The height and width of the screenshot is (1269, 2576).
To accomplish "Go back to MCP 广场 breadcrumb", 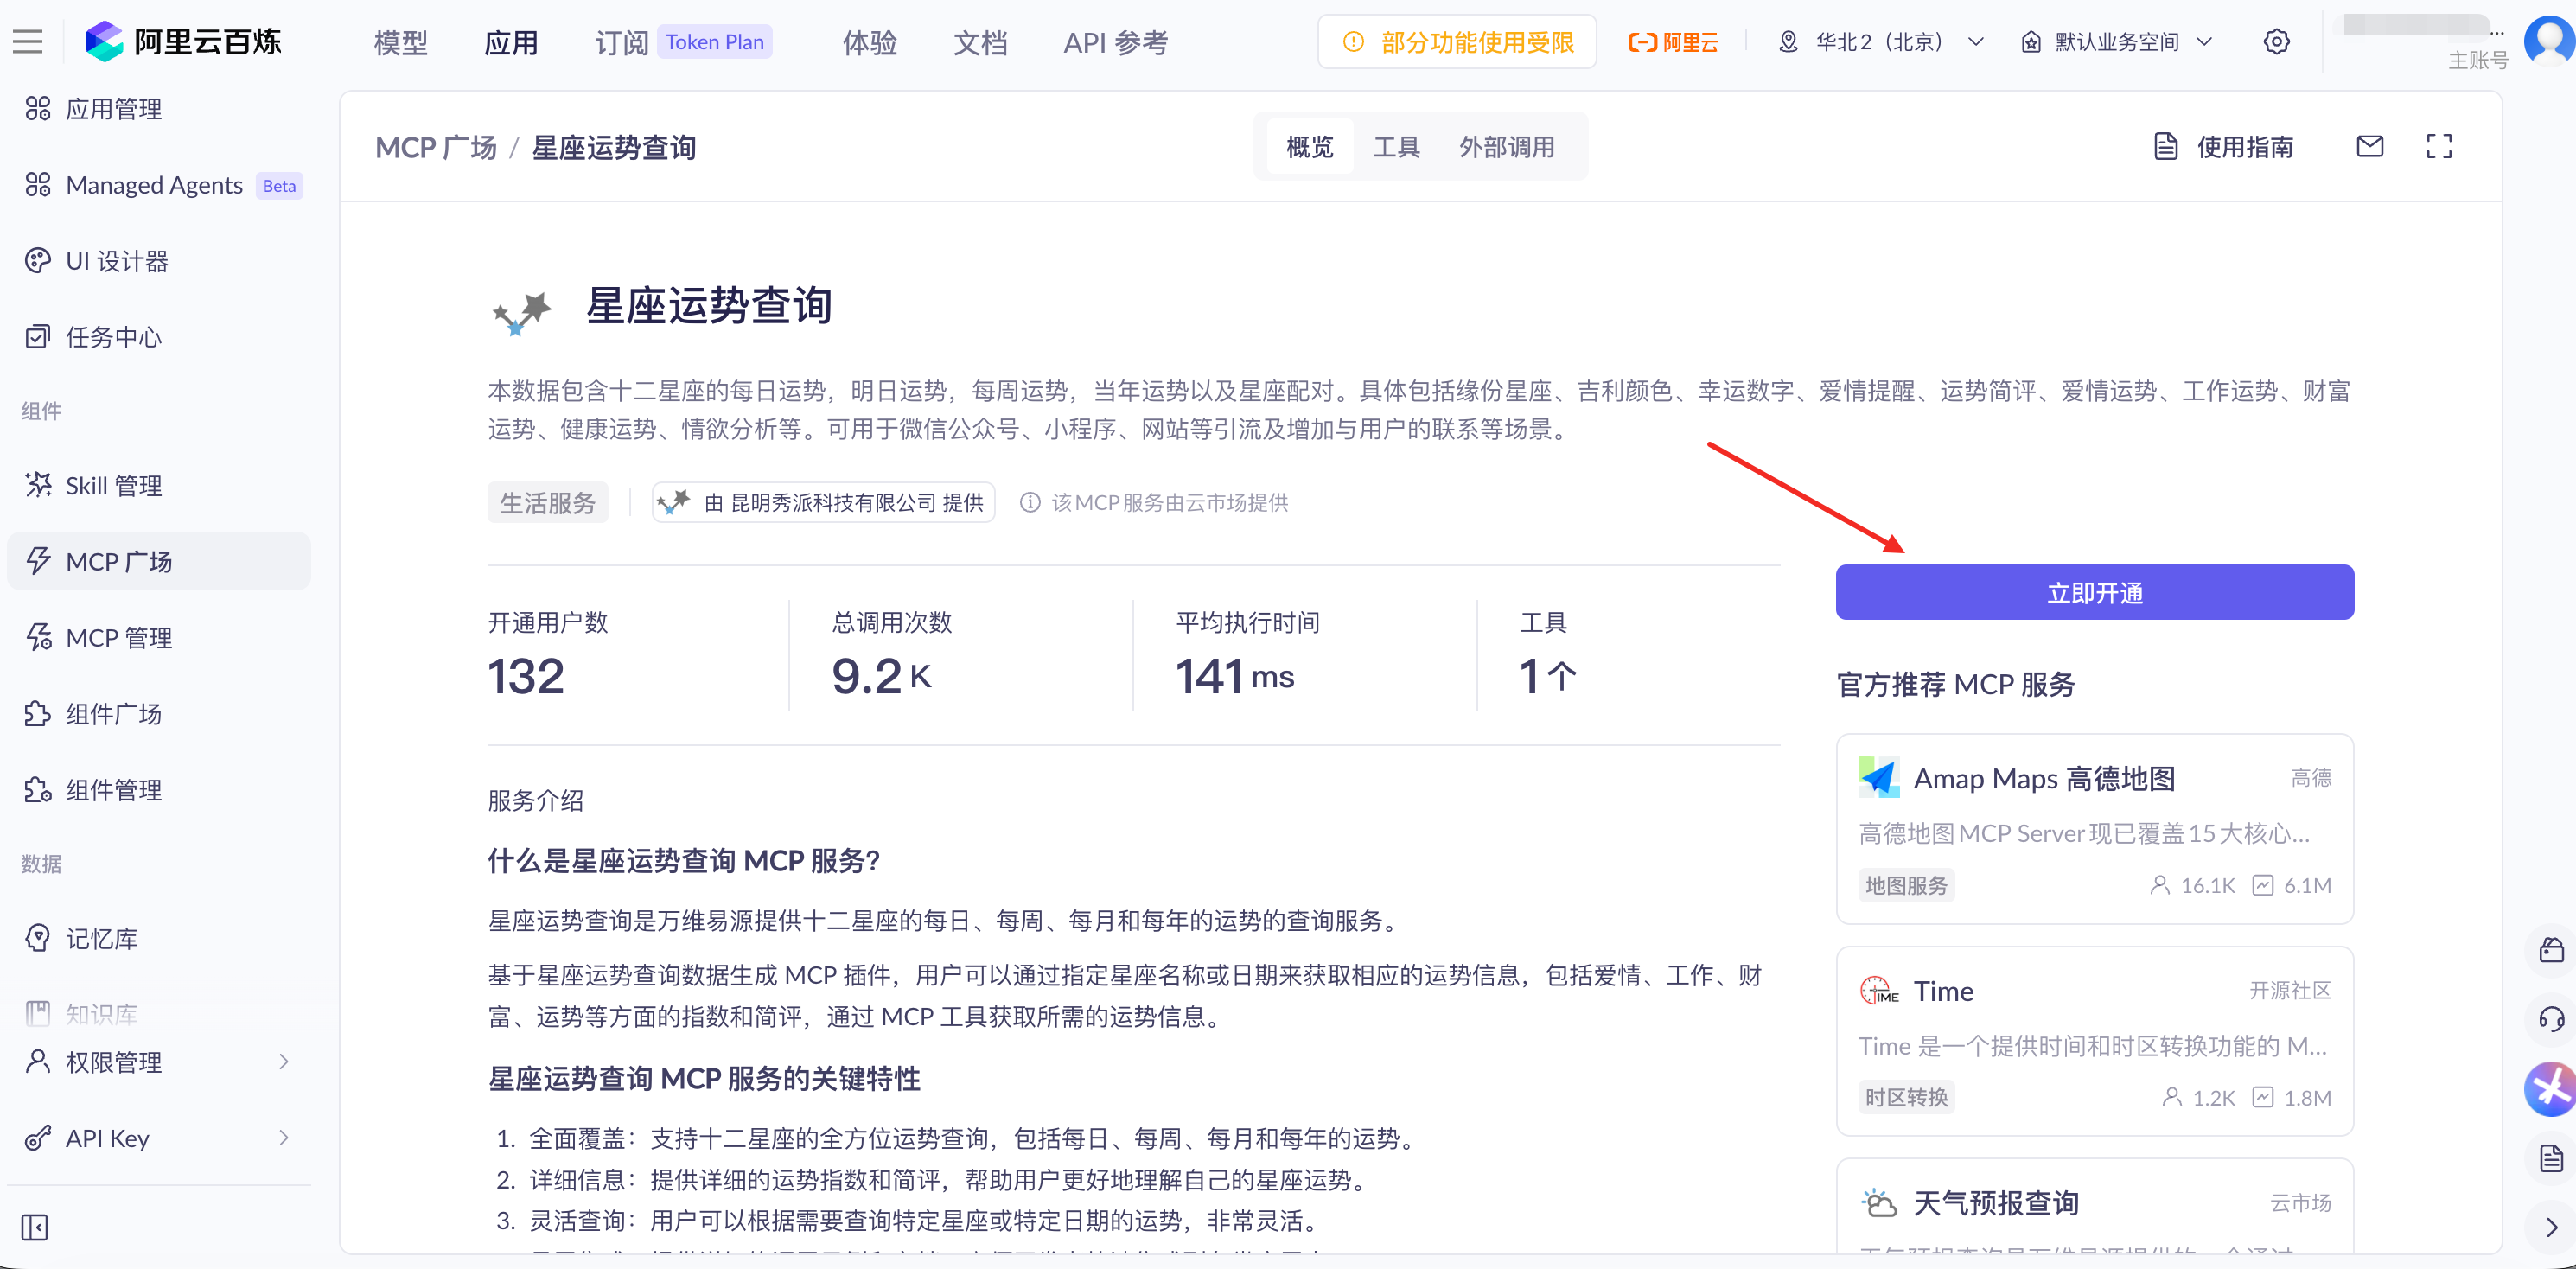I will pyautogui.click(x=436, y=147).
